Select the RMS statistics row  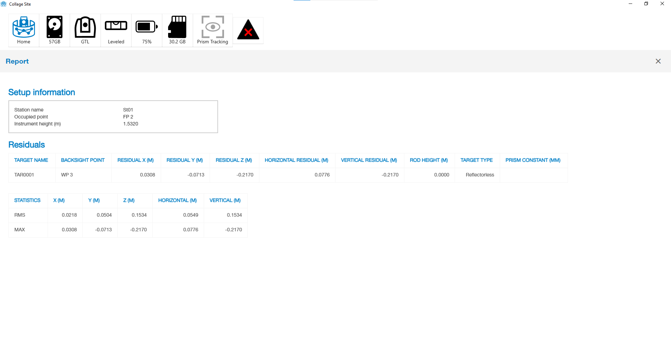point(20,215)
